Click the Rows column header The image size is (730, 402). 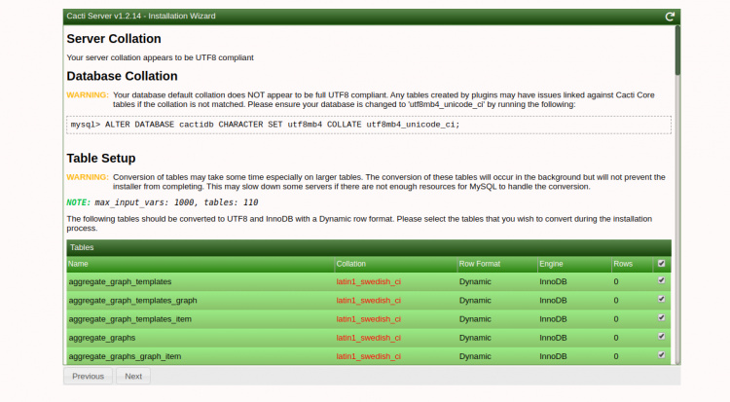(623, 264)
